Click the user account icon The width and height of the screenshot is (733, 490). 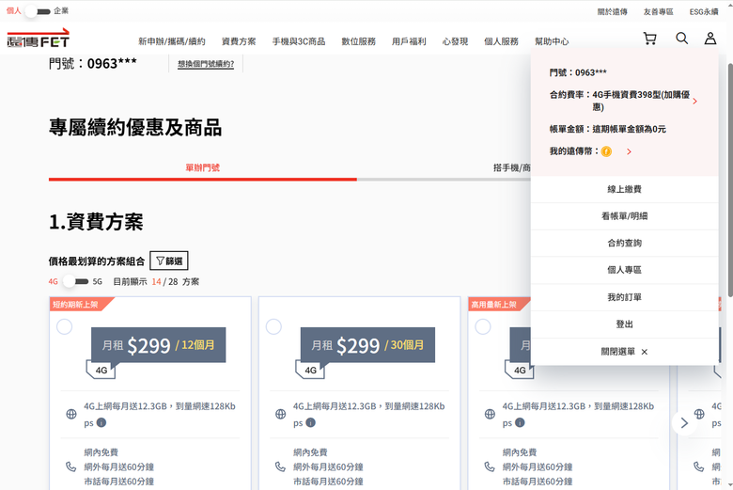(x=710, y=39)
